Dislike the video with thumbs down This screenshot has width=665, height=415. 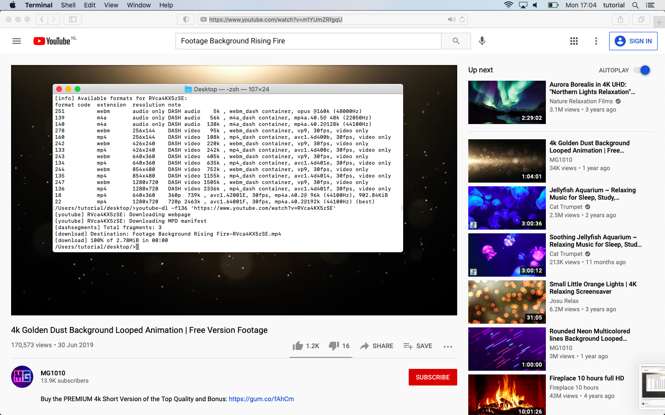pos(334,346)
